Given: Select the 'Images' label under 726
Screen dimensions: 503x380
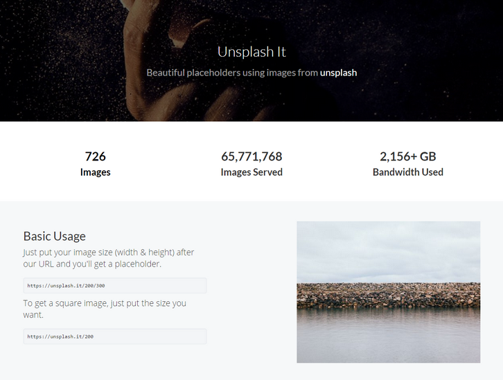Looking at the screenshot, I should [x=96, y=172].
